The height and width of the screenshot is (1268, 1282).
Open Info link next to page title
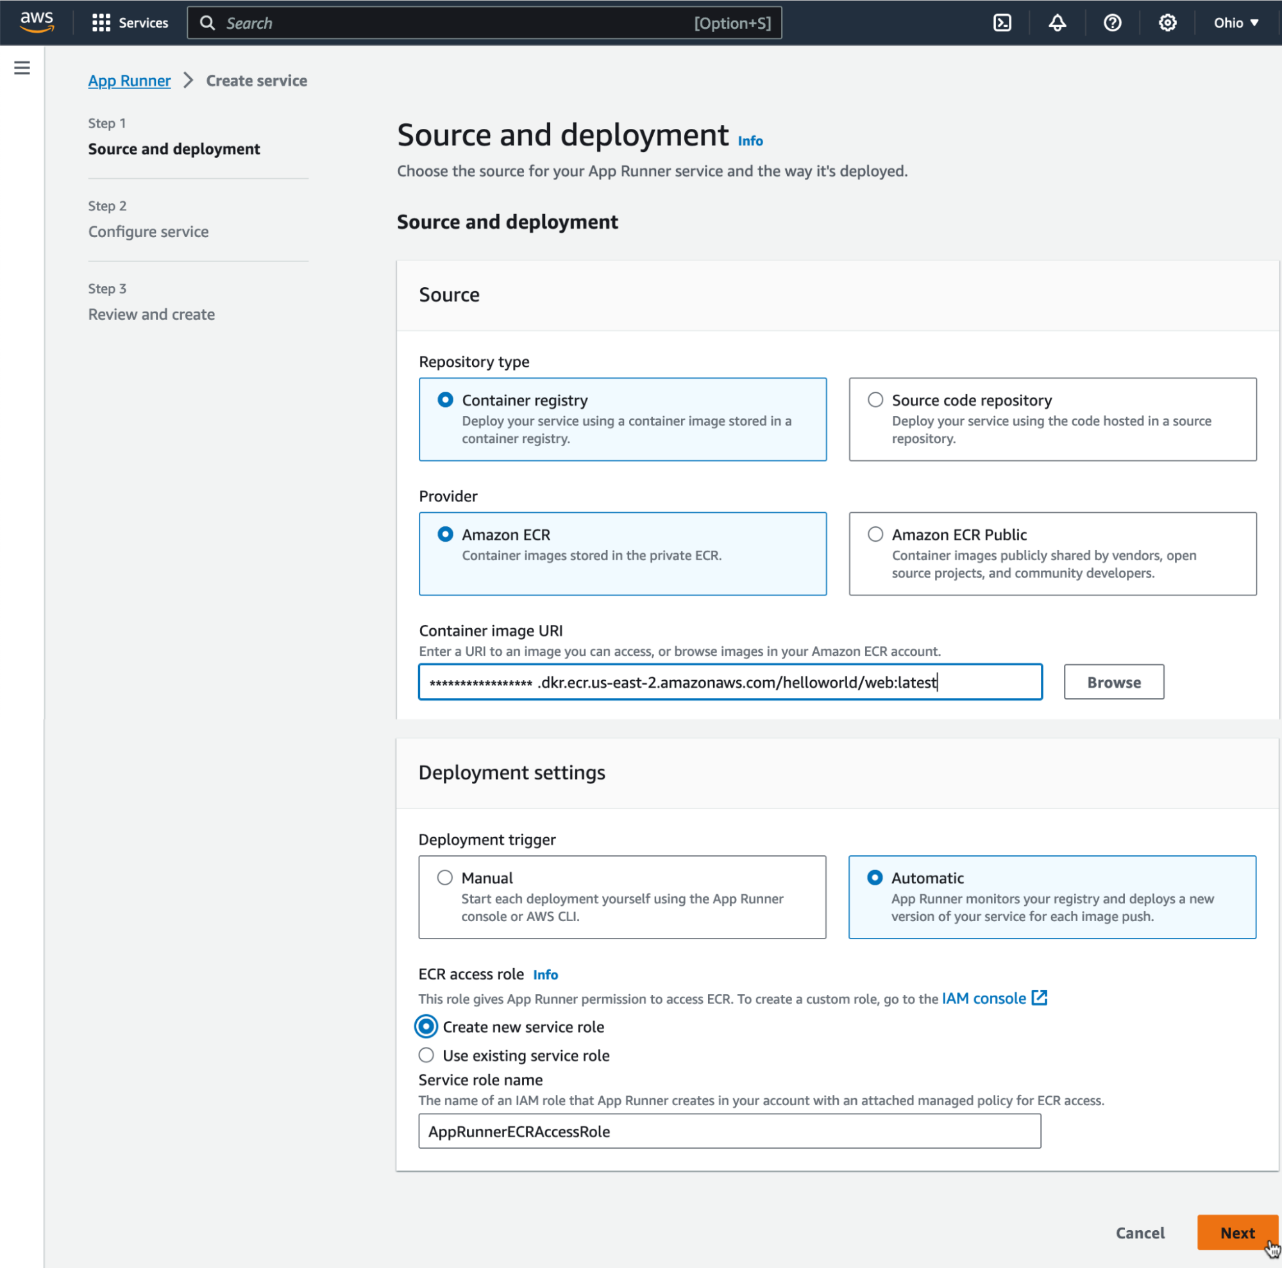750,140
